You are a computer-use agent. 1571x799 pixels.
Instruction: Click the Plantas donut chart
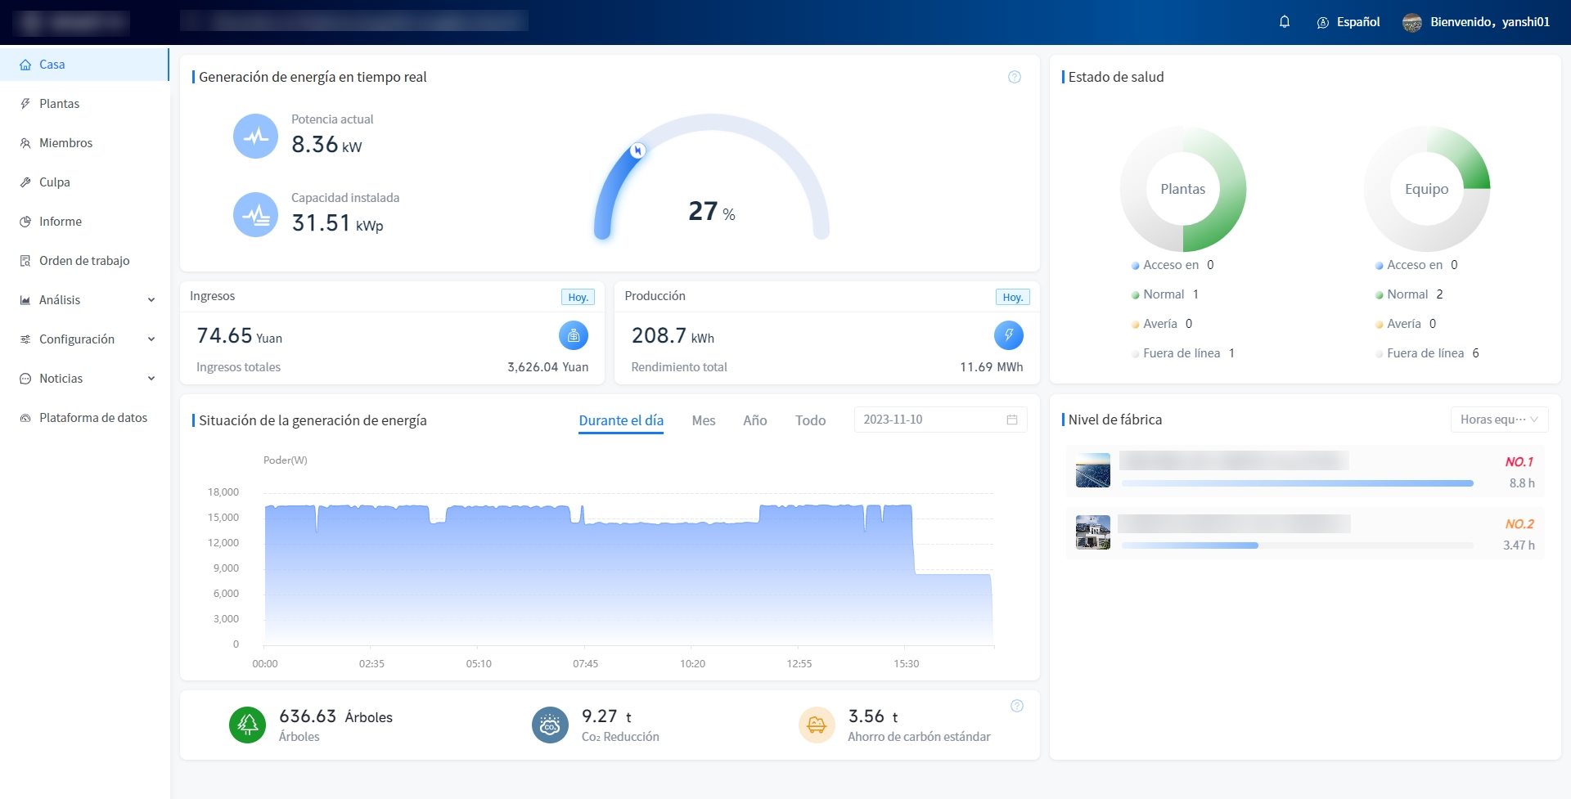tap(1183, 189)
